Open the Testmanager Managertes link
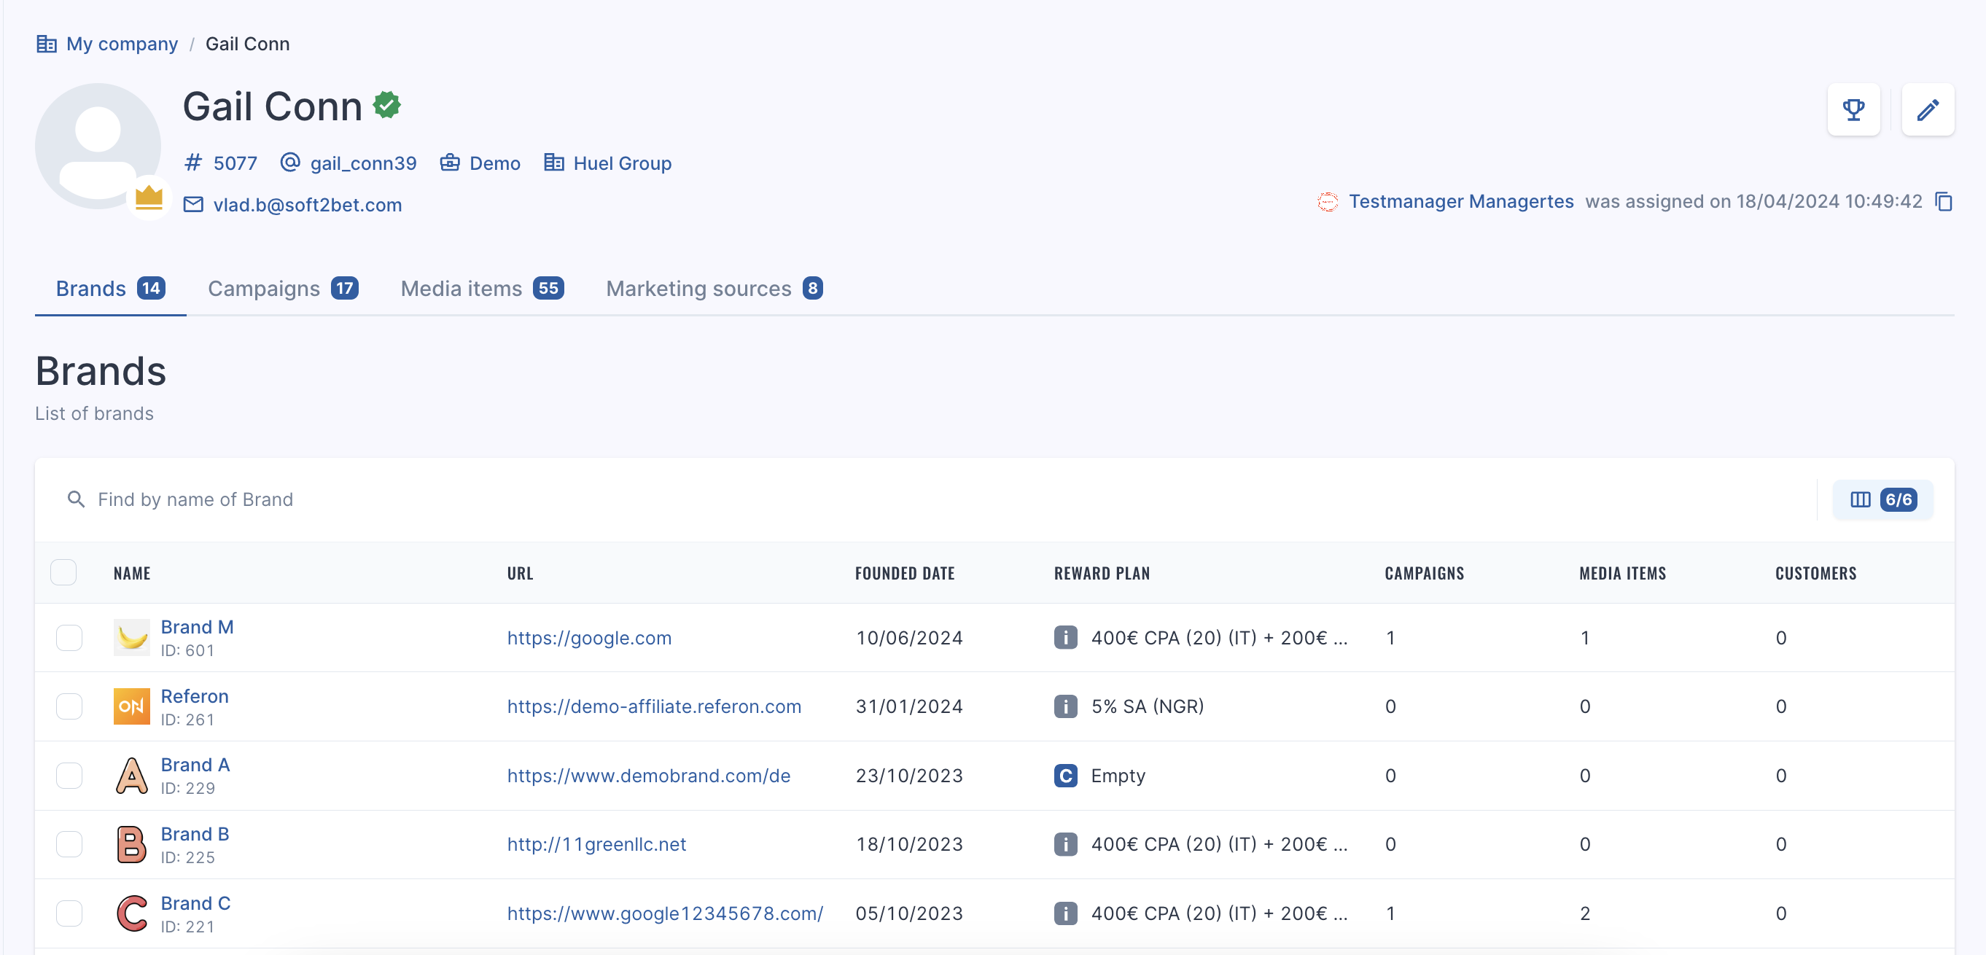 coord(1461,202)
